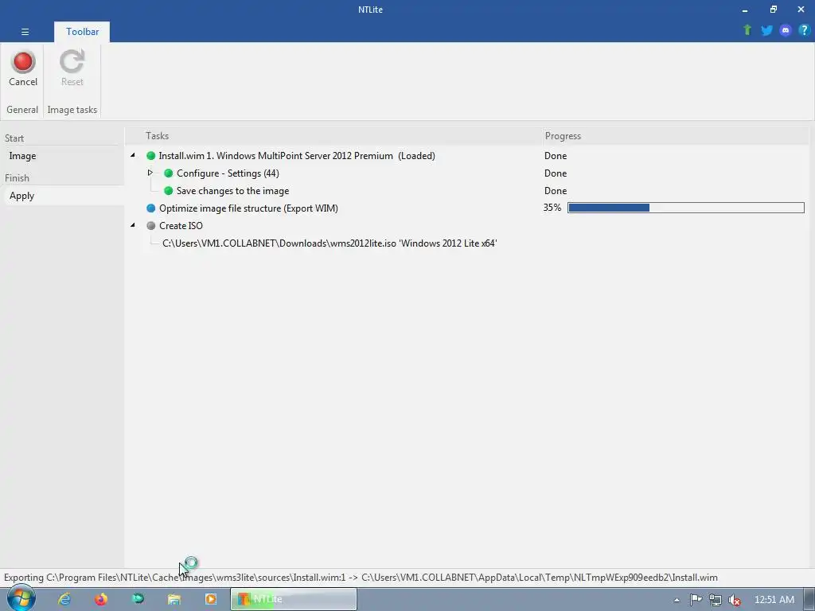This screenshot has height=611, width=815.
Task: Click Done status for Install.wim row
Action: coord(556,156)
